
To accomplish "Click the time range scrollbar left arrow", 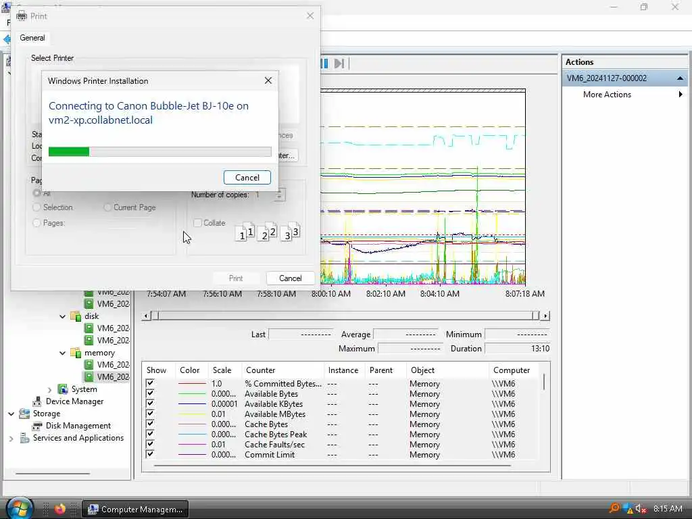I will point(146,316).
